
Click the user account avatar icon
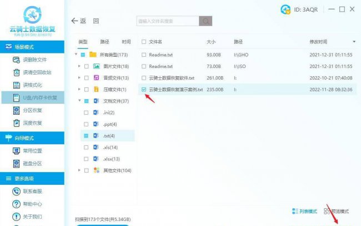click(x=285, y=9)
